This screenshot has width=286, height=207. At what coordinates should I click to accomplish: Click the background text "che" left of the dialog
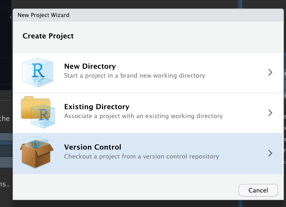[5, 119]
